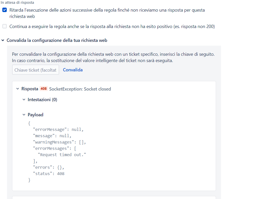Click the Convalida button

[x=73, y=70]
